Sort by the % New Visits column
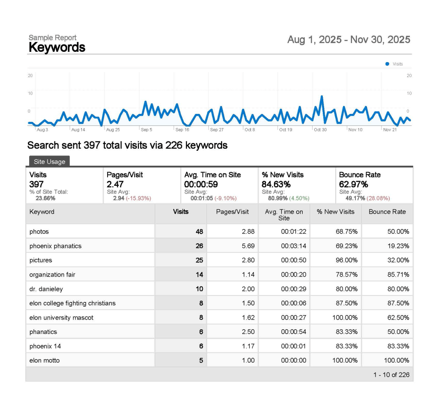The width and height of the screenshot is (439, 394). (x=335, y=212)
